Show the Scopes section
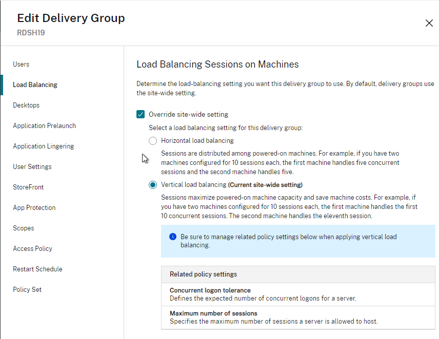The height and width of the screenshot is (339, 439). (x=24, y=228)
